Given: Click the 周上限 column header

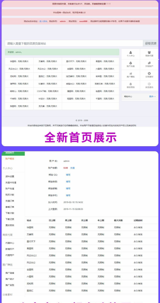Looking at the screenshot, I should 68,220.
